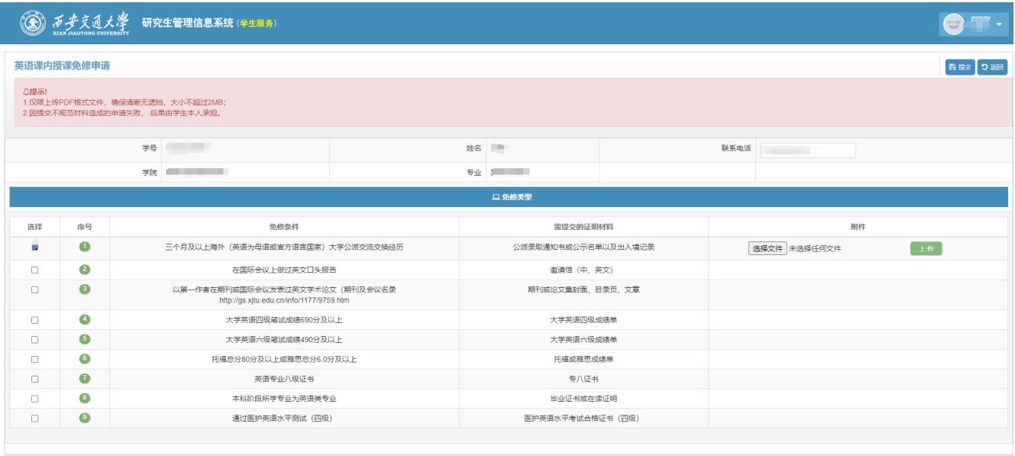Check the 英语专业八级证书 checkbox
The image size is (1015, 456).
pyautogui.click(x=34, y=379)
